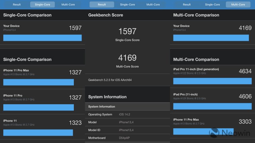The height and width of the screenshot is (143, 255).
Task: Select iPad Pro (11-inch) A12X entry
Action: tap(212, 101)
